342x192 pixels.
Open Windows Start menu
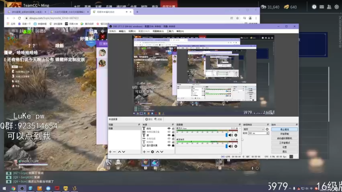tap(4, 188)
